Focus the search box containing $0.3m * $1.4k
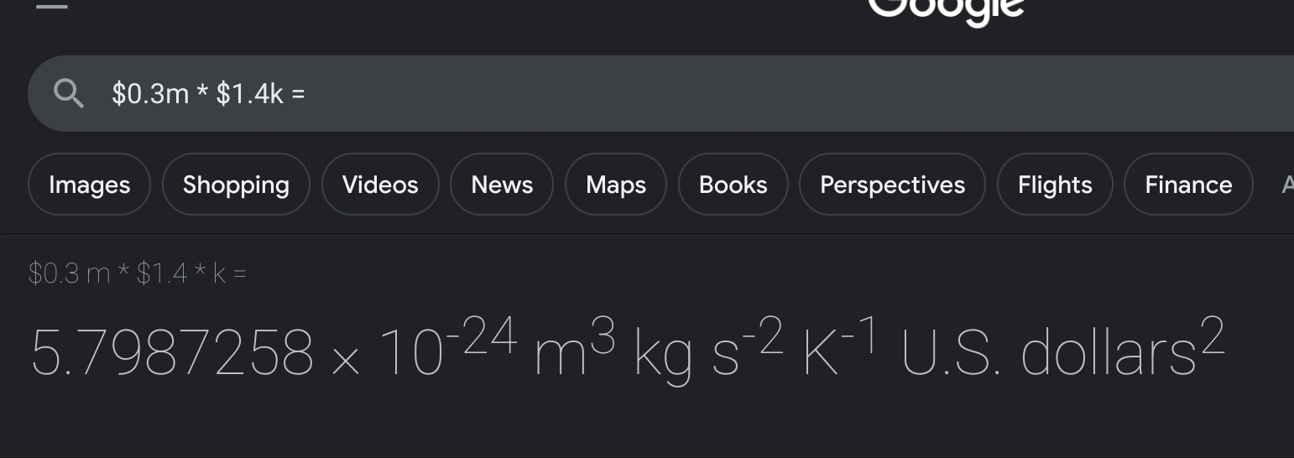The image size is (1294, 458). [661, 93]
